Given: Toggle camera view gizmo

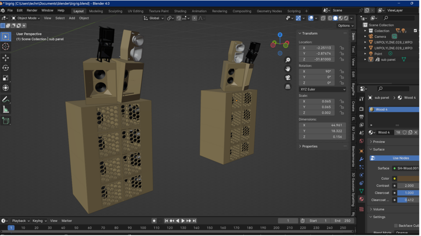Looking at the screenshot, I should pos(289,78).
